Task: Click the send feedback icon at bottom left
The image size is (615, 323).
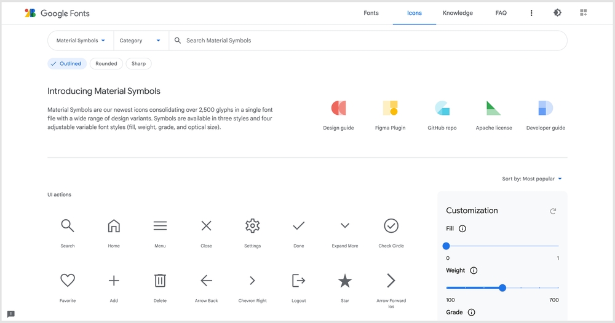Action: tap(11, 314)
